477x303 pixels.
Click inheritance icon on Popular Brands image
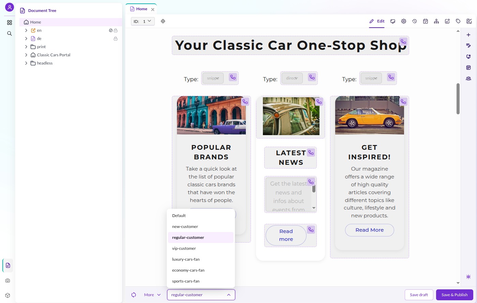[x=245, y=102]
